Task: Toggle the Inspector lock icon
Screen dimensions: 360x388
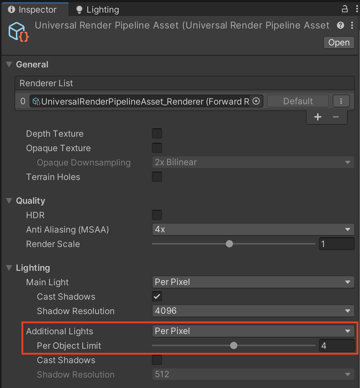Action: (344, 9)
